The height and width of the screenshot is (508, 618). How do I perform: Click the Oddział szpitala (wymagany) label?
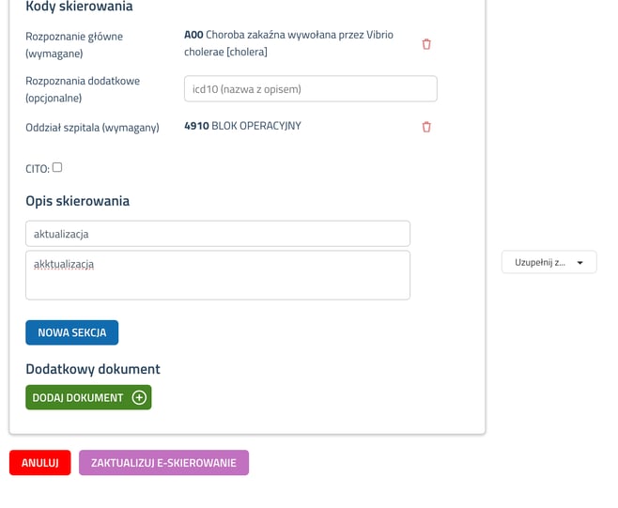[x=92, y=127]
